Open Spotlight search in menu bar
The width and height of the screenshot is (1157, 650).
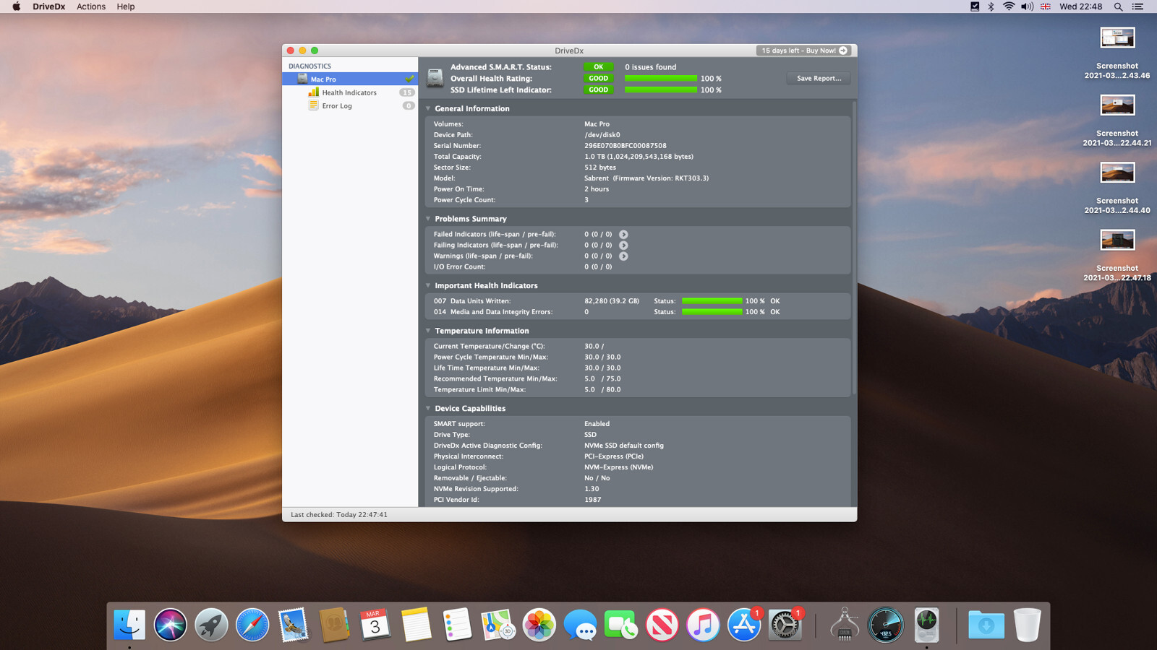tap(1118, 6)
